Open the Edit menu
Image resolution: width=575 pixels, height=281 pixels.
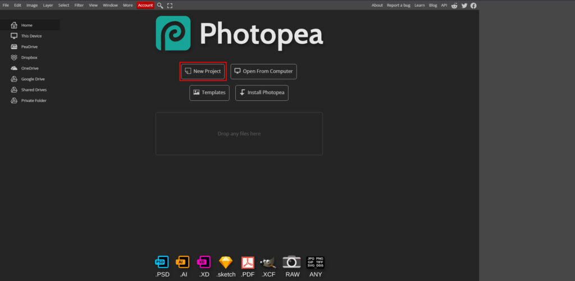tap(17, 5)
